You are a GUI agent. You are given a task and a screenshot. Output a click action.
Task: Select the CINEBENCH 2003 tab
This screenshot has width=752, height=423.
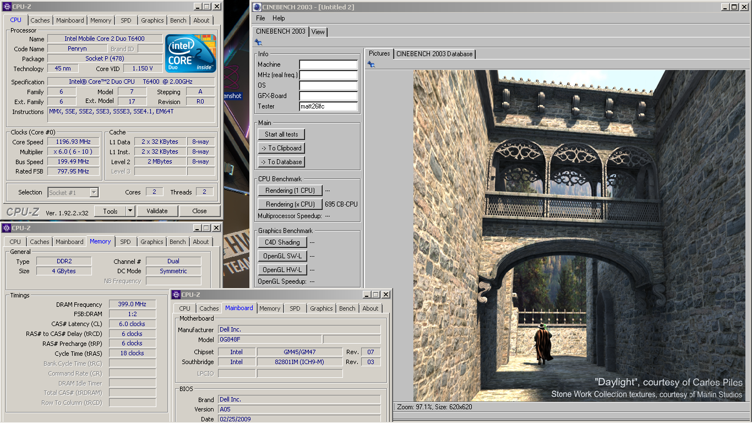pos(280,31)
